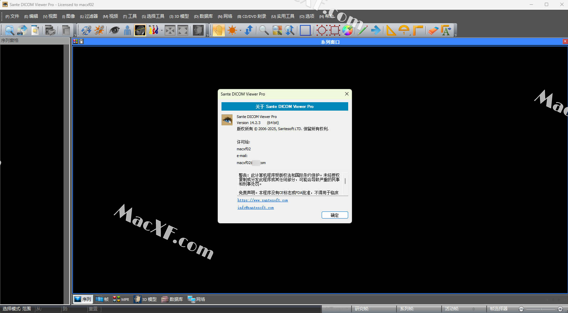Toggle the eye icon in toolbar
Image resolution: width=568 pixels, height=313 pixels.
pos(114,30)
